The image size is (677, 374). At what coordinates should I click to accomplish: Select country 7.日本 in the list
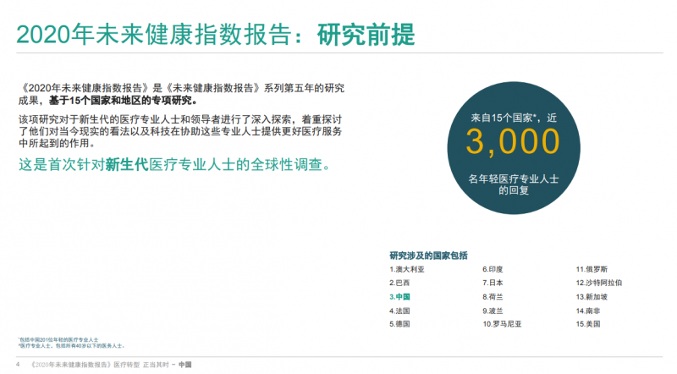(494, 283)
